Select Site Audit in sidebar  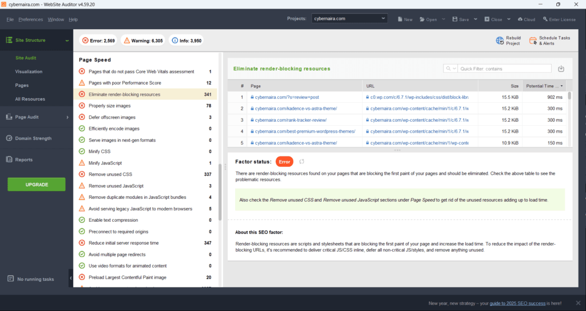(x=26, y=58)
